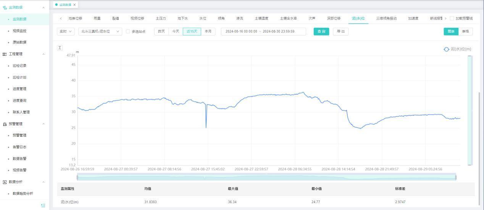This screenshot has height=210, width=484.
Task: Check the 加载预警线 checkbox
Action: pyautogui.click(x=452, y=18)
